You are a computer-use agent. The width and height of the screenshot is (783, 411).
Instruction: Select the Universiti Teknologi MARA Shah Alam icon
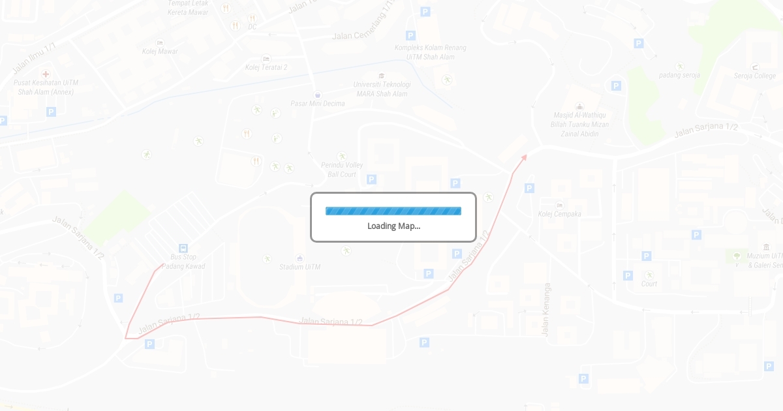click(382, 76)
